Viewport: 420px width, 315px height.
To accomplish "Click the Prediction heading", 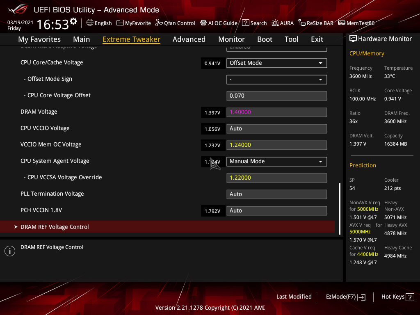I will 363,165.
